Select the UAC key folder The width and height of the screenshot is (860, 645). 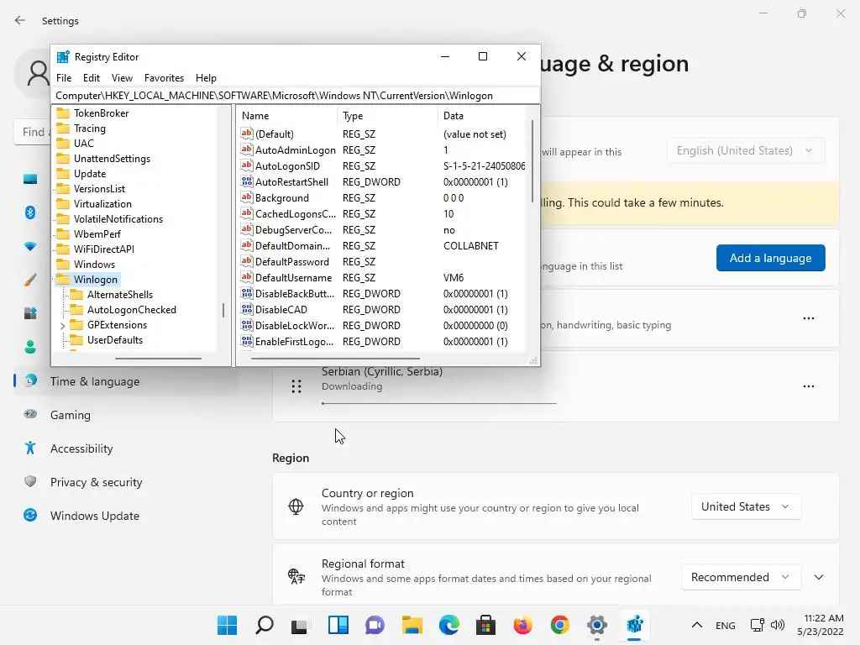(83, 143)
